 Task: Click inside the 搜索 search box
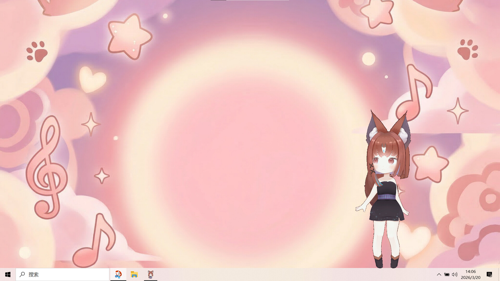coord(63,274)
